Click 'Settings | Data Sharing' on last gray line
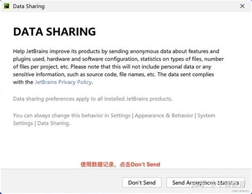Screen dimensions: 252x194 click(x=41, y=123)
